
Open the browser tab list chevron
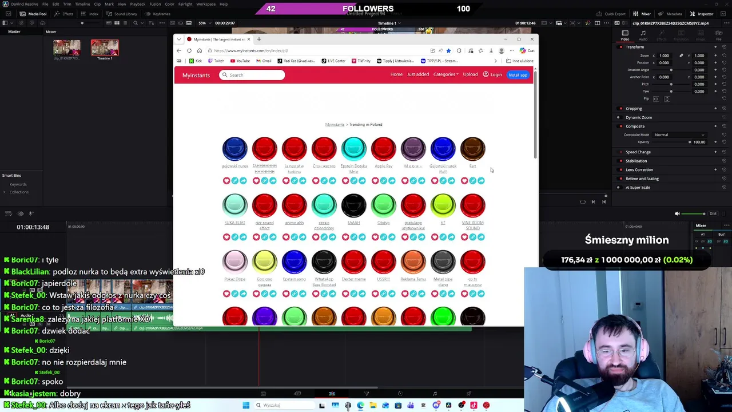pyautogui.click(x=179, y=39)
